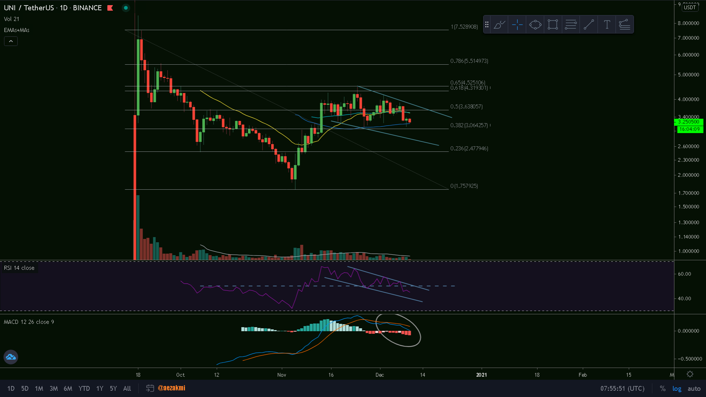
Task: Click the 07:55:51 UTC timezone button
Action: [622, 389]
